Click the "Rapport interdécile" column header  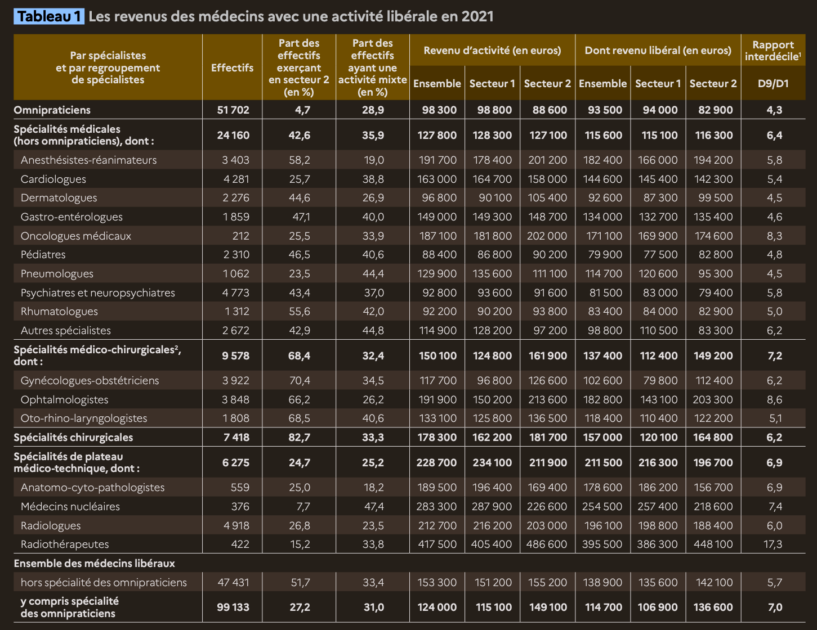773,51
